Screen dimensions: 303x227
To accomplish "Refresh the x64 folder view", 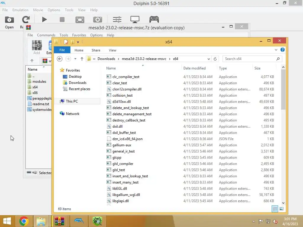I will tap(215, 59).
